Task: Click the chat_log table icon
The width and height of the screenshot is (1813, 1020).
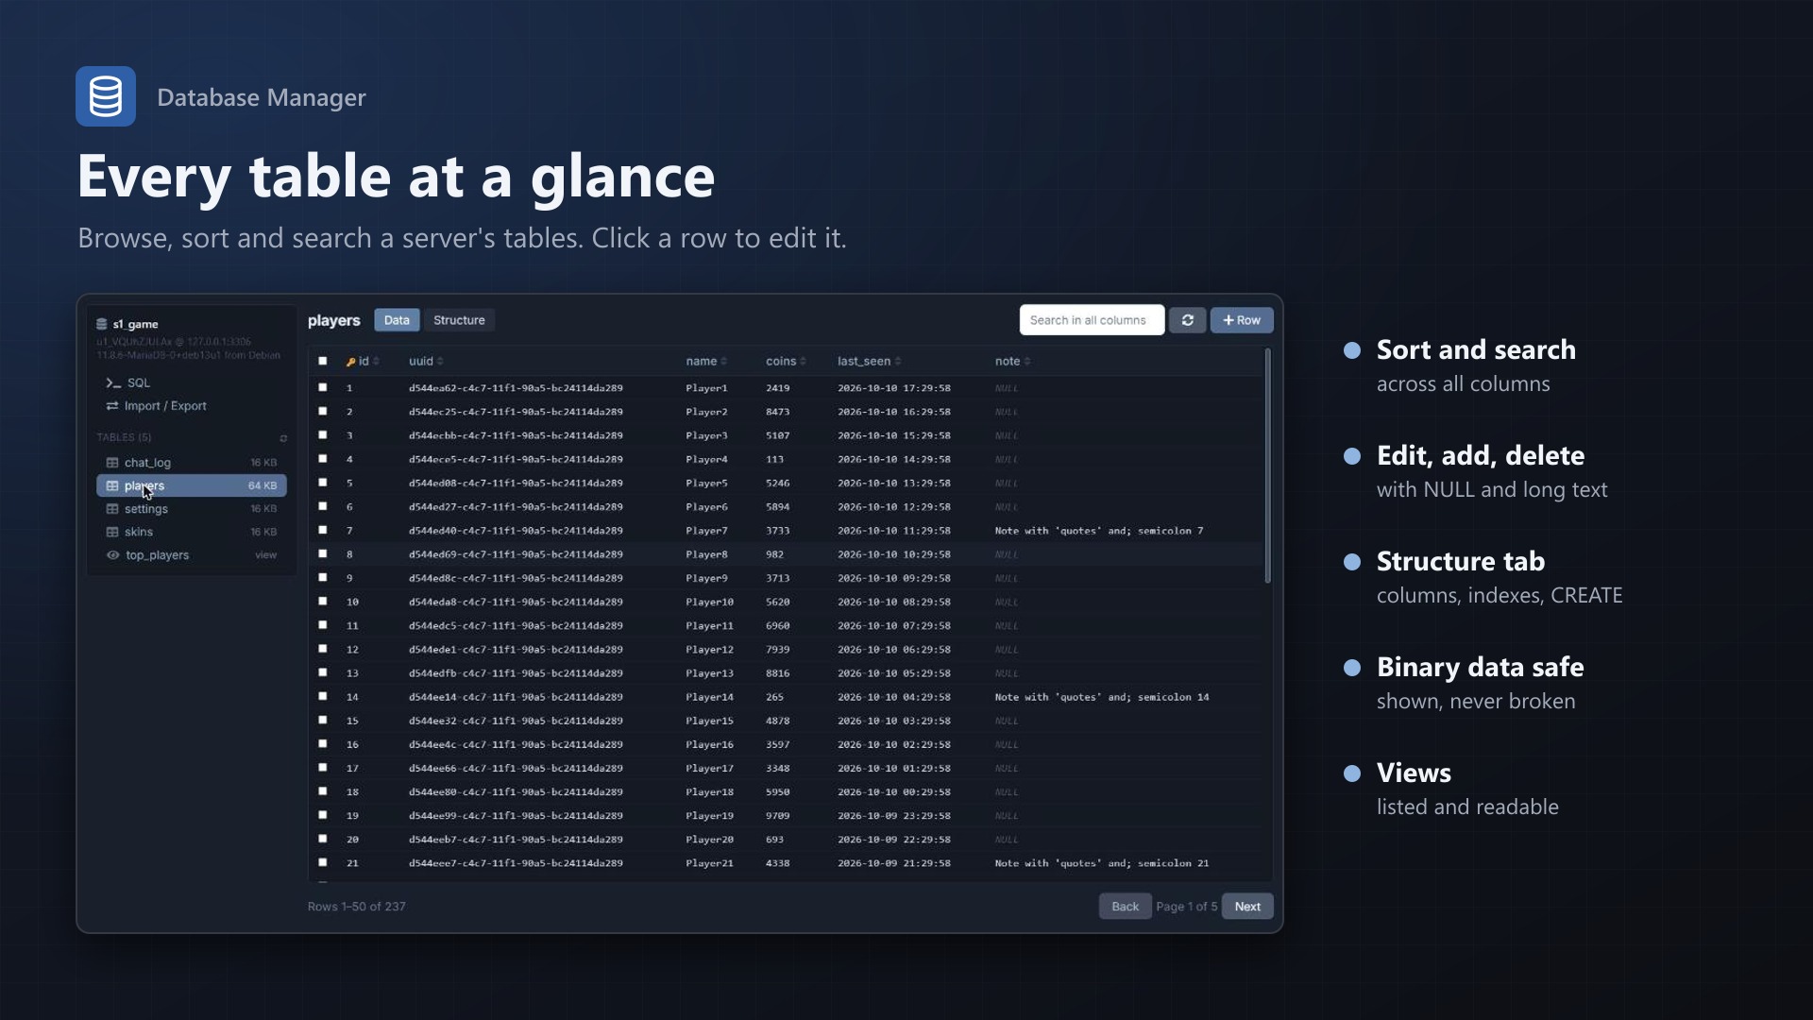Action: tap(112, 463)
